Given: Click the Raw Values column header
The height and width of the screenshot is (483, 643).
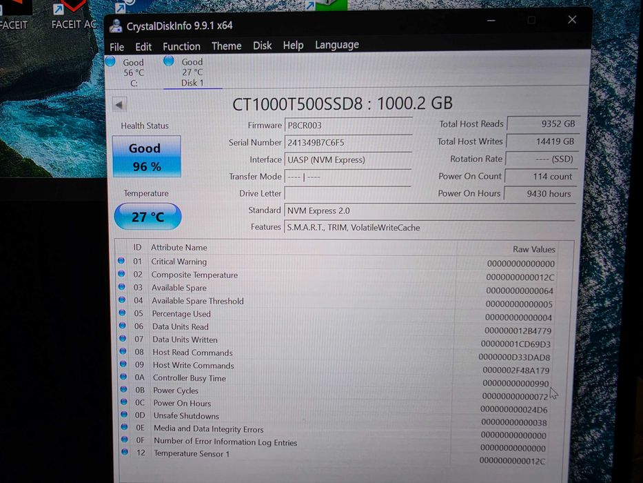Looking at the screenshot, I should pos(533,249).
